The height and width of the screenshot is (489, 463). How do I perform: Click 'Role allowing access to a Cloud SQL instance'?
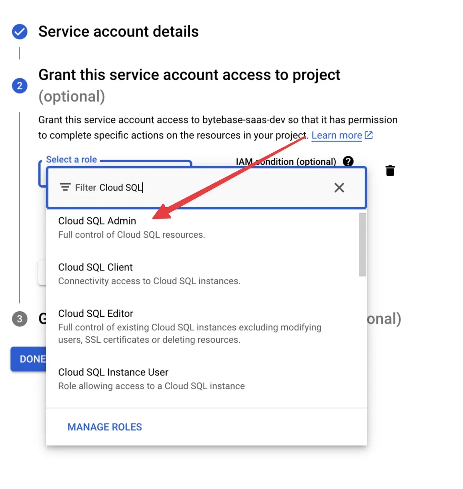pyautogui.click(x=151, y=386)
